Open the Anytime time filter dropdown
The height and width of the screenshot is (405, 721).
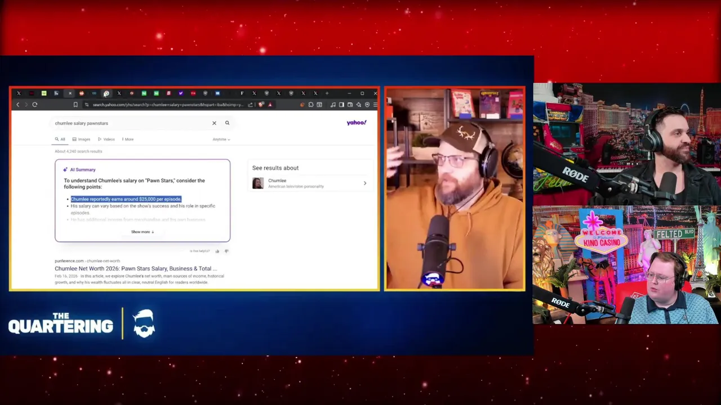[x=221, y=139]
